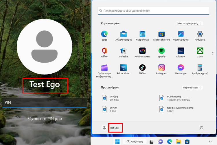Viewport: 217px width, 145px height.
Task: Click the pinned apps page dots indicator
Action: 213,53
